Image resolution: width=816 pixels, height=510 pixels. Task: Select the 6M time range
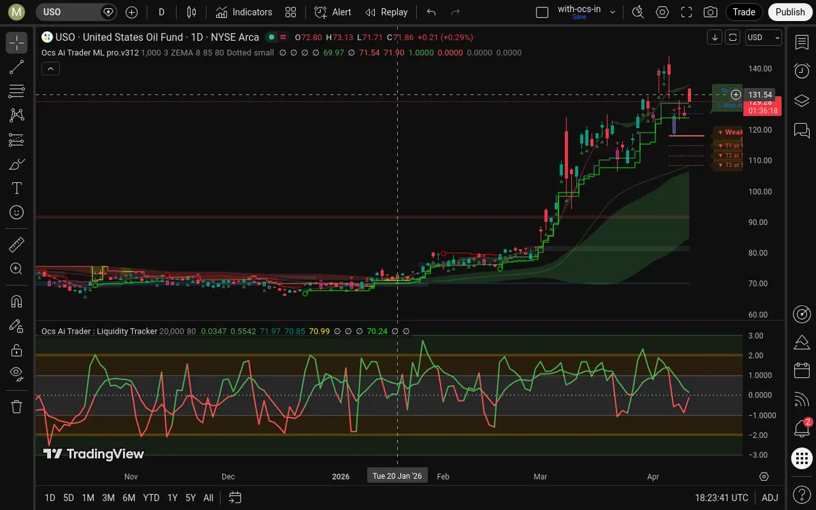coord(129,498)
